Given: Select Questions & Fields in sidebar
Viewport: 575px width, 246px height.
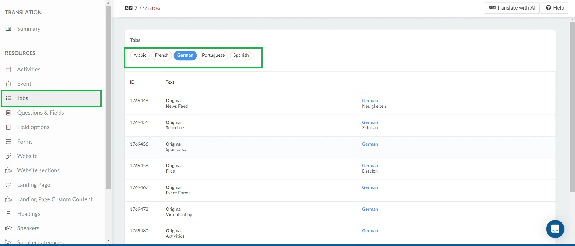Looking at the screenshot, I should point(40,113).
